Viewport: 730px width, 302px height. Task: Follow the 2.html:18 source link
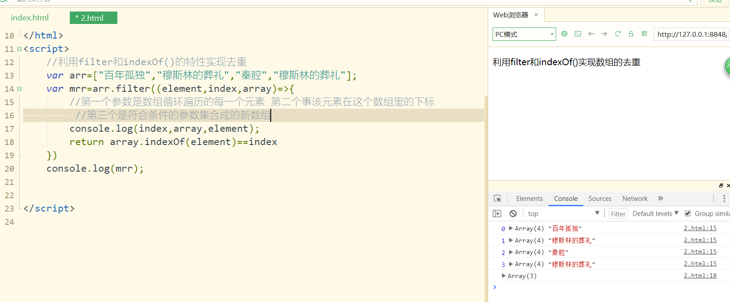pos(700,275)
